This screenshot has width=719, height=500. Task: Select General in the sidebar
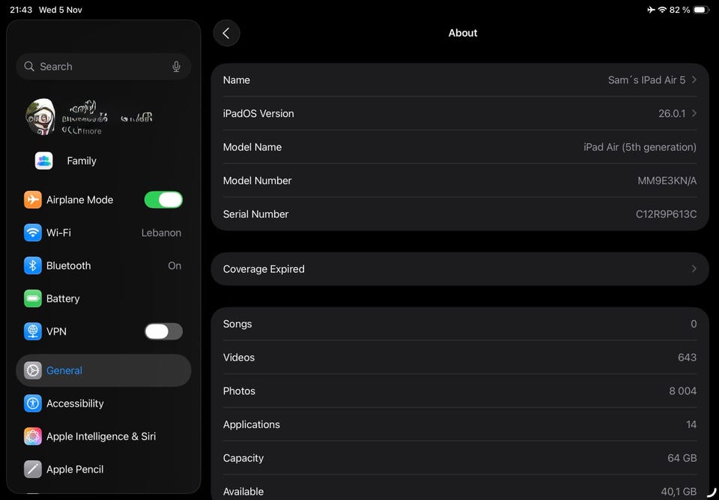103,370
